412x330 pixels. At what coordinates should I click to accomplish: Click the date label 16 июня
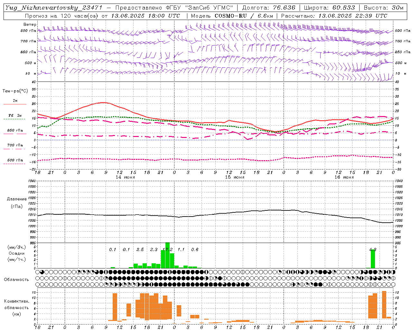click(x=344, y=177)
